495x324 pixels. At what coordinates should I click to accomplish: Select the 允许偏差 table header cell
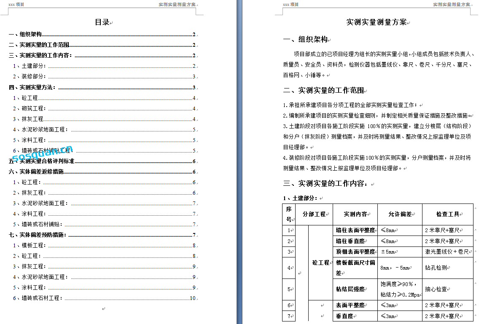[400, 214]
